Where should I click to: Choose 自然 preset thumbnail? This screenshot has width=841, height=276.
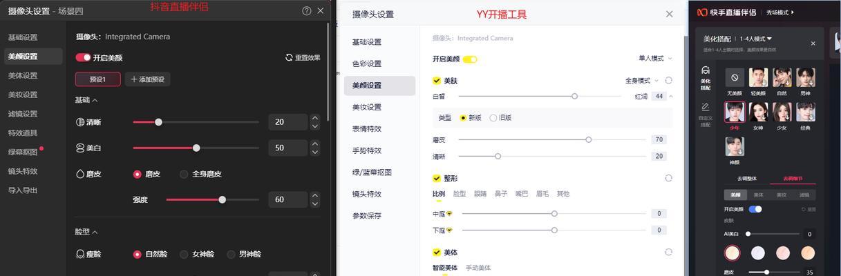(x=782, y=77)
